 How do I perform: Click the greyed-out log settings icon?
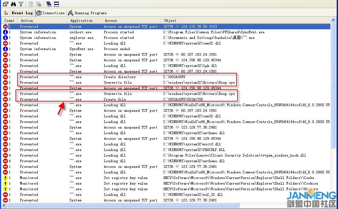[x=39, y=4]
